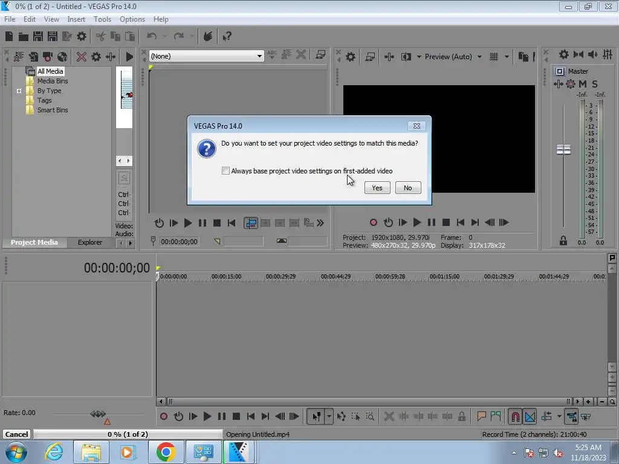The image size is (619, 464).
Task: Toggle the Master fader lock icon
Action: coord(563,240)
